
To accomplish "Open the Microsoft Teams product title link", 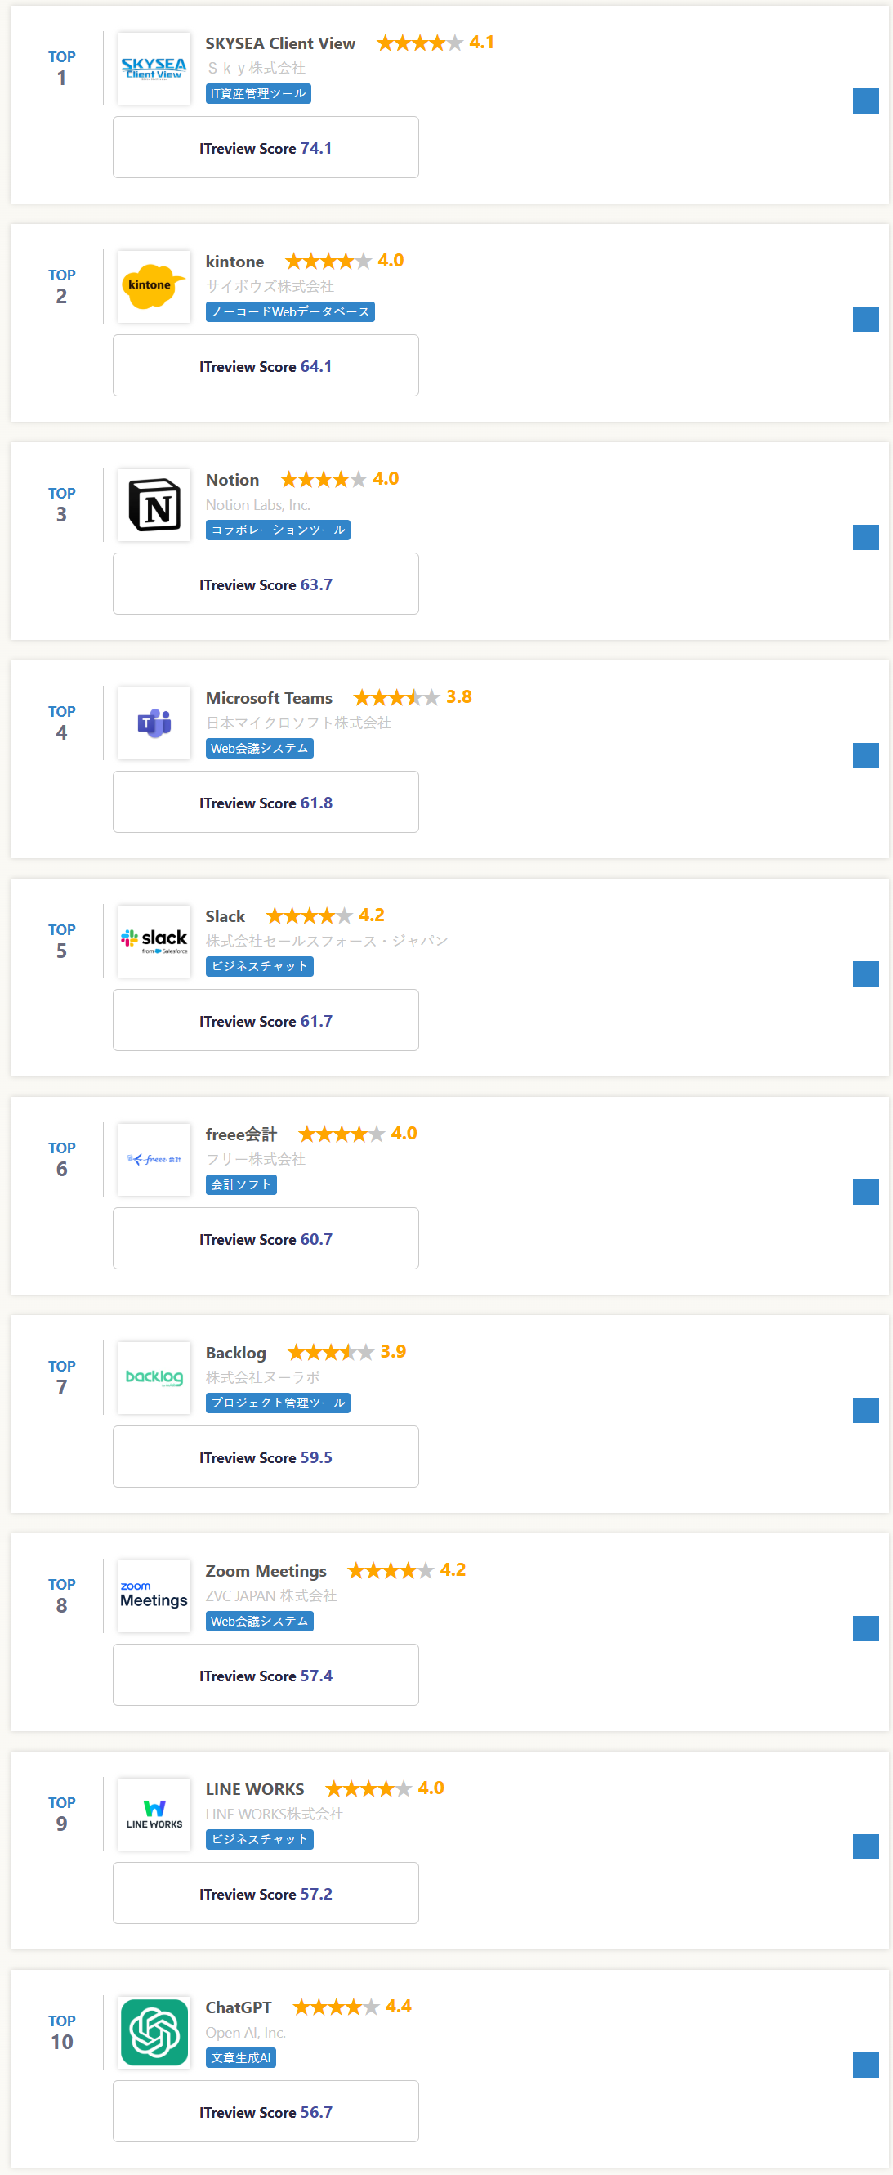I will (269, 698).
